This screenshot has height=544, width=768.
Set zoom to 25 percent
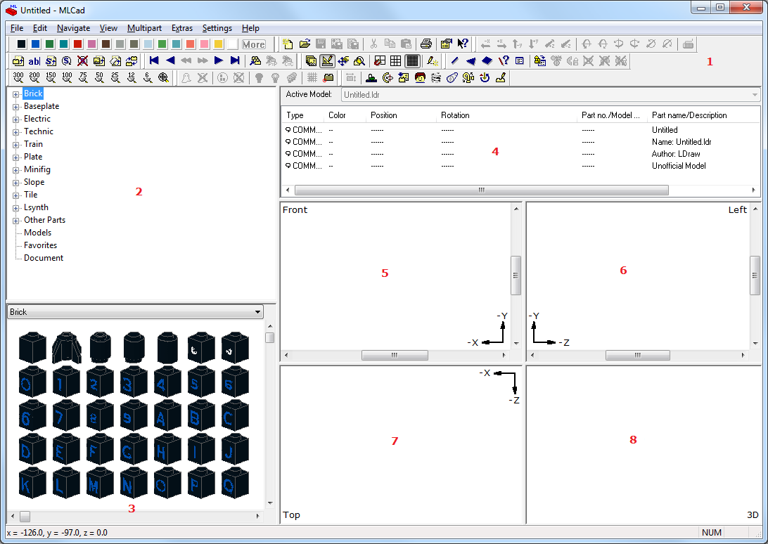(115, 77)
